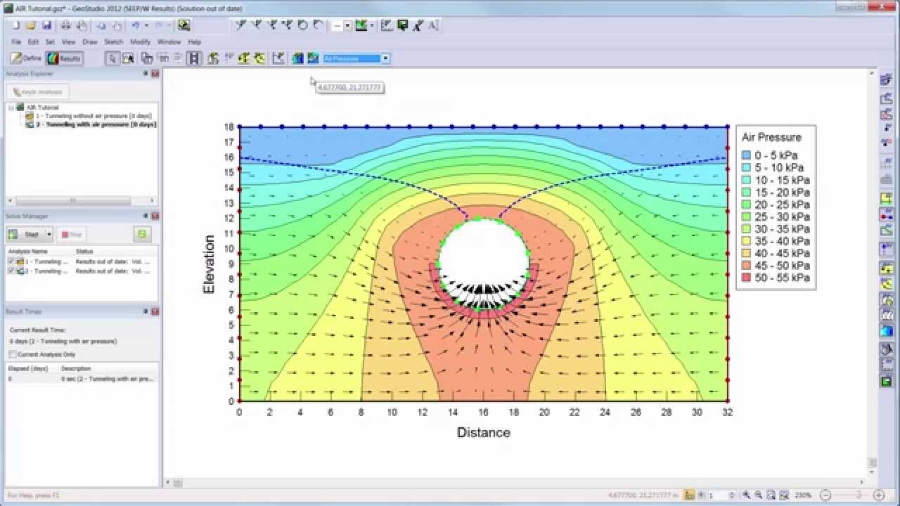Click the Start solve button
Screen dimensions: 900x506
tap(25, 234)
